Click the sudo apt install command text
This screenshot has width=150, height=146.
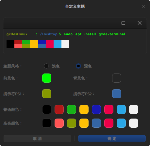pyautogui.click(x=94, y=34)
